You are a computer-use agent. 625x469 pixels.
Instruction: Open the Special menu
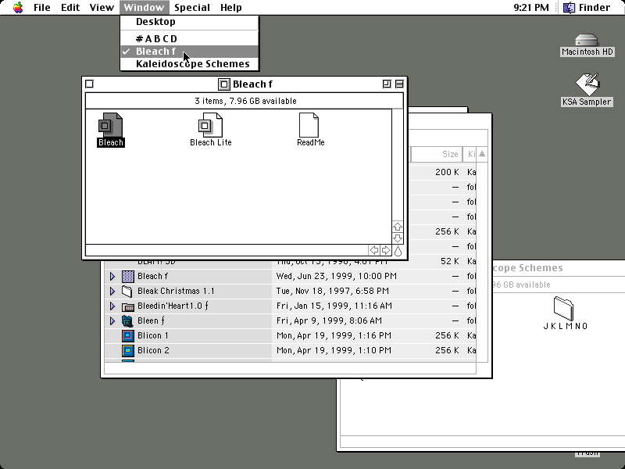coord(192,8)
